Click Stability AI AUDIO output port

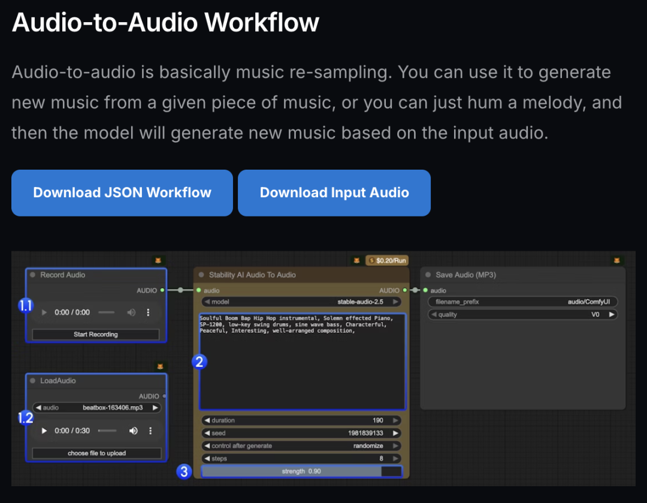coord(405,290)
